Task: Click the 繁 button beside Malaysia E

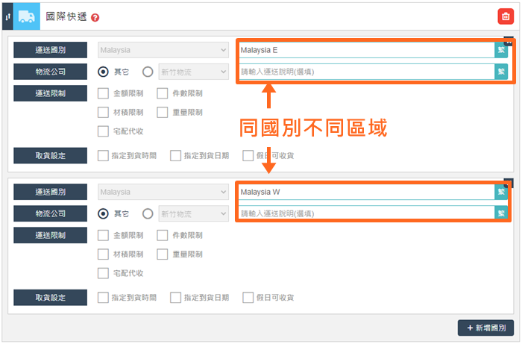Action: (x=501, y=50)
